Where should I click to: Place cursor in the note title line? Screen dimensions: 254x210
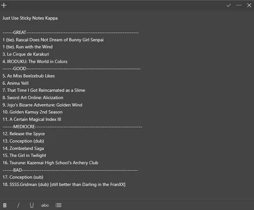click(x=30, y=18)
